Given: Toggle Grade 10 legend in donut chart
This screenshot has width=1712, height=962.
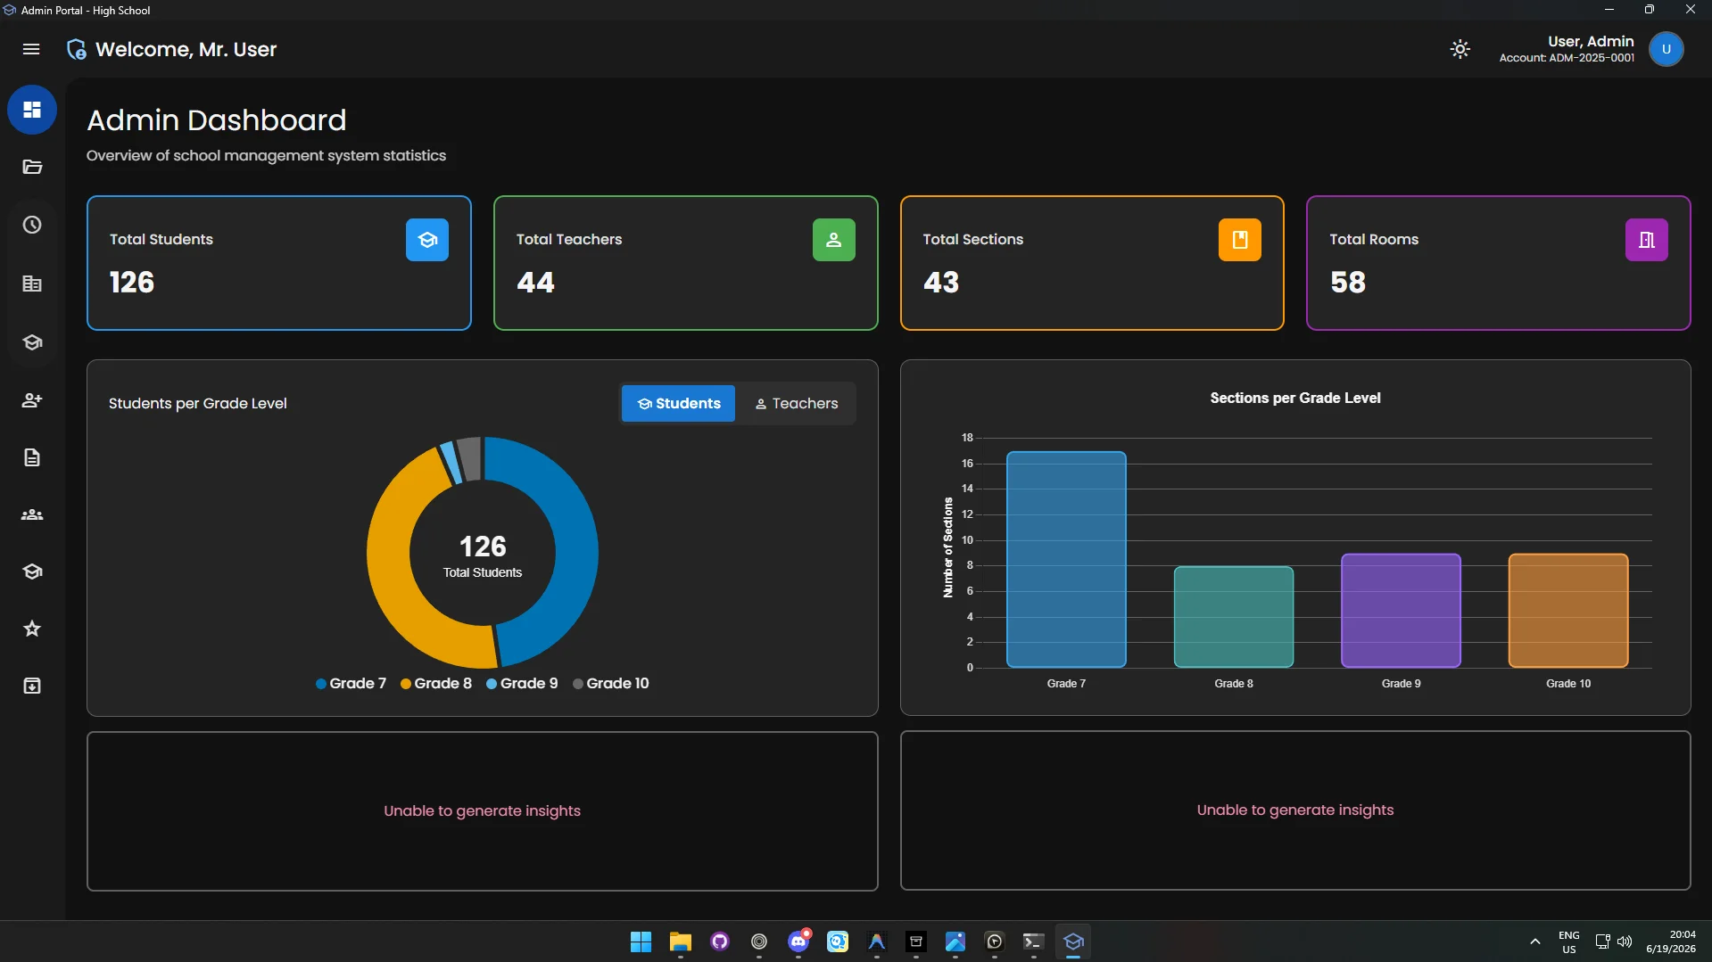Looking at the screenshot, I should tap(611, 684).
